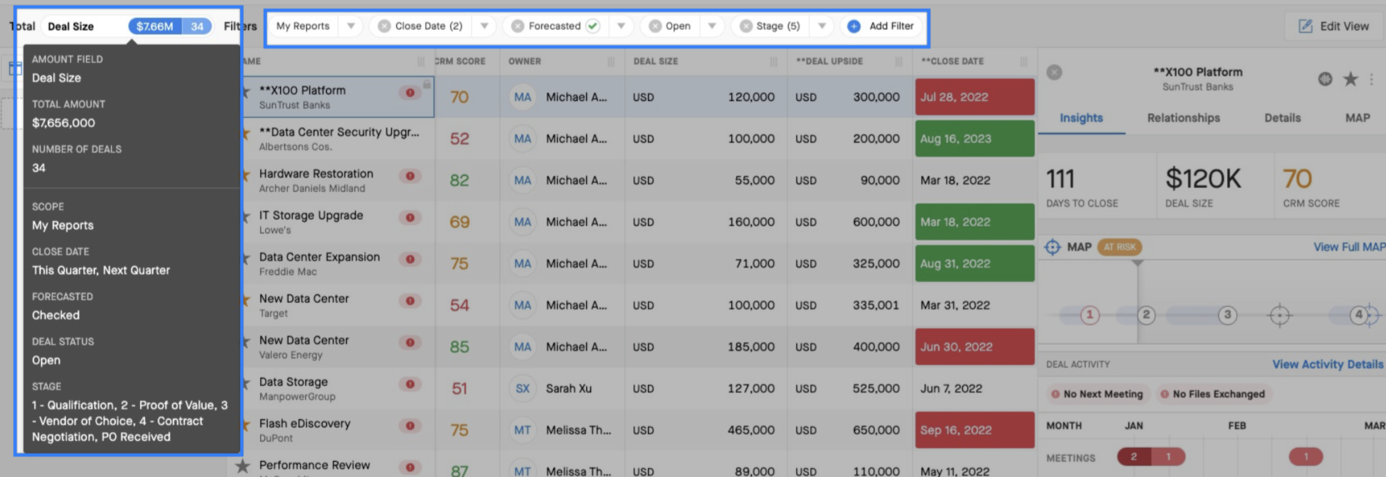Open the View Activity Details link

coord(1328,364)
